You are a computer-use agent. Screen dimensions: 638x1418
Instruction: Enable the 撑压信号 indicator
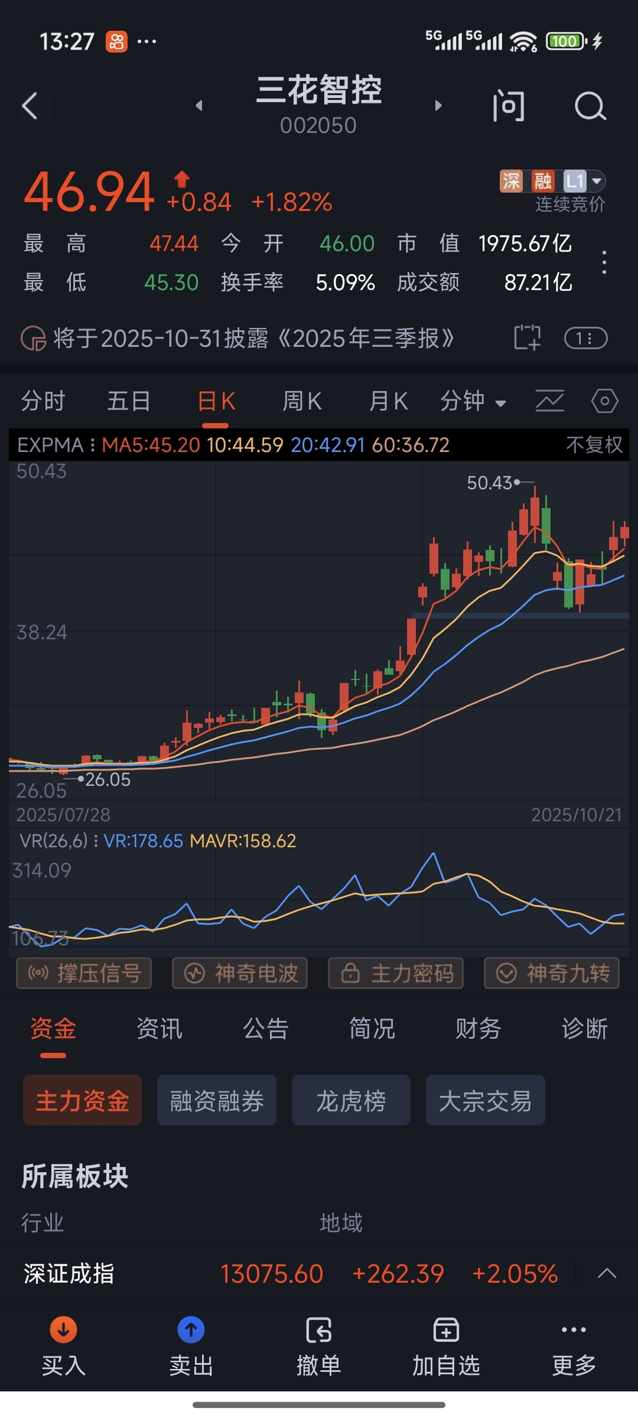(x=84, y=973)
